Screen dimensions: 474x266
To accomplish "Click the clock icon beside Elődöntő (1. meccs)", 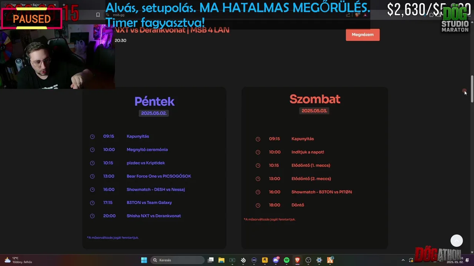I will [258, 166].
